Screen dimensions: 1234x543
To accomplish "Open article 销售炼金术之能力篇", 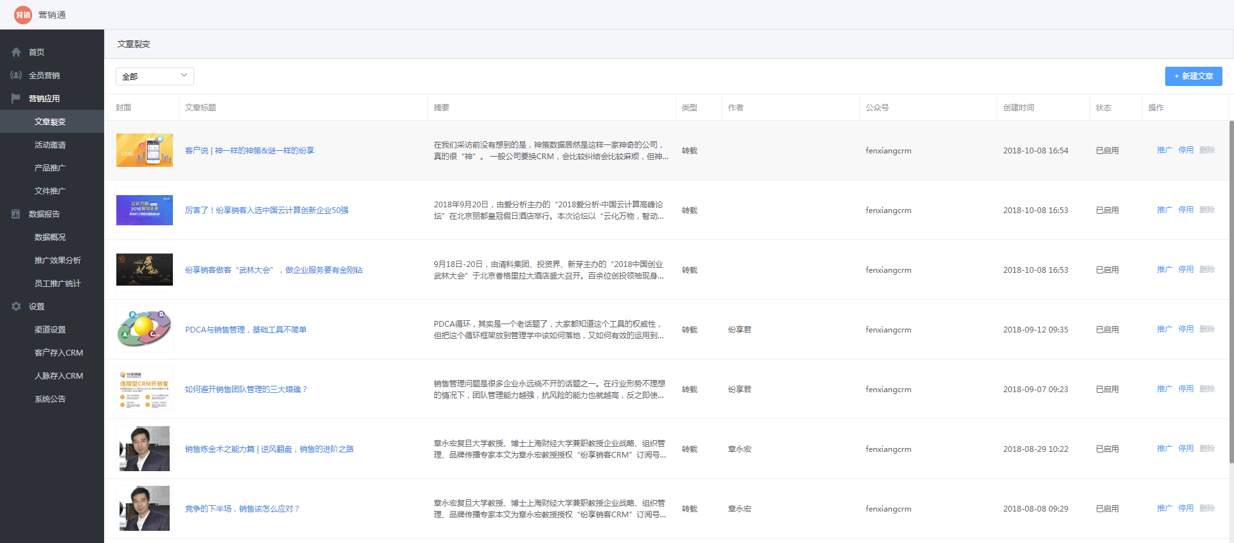I will pos(269,449).
